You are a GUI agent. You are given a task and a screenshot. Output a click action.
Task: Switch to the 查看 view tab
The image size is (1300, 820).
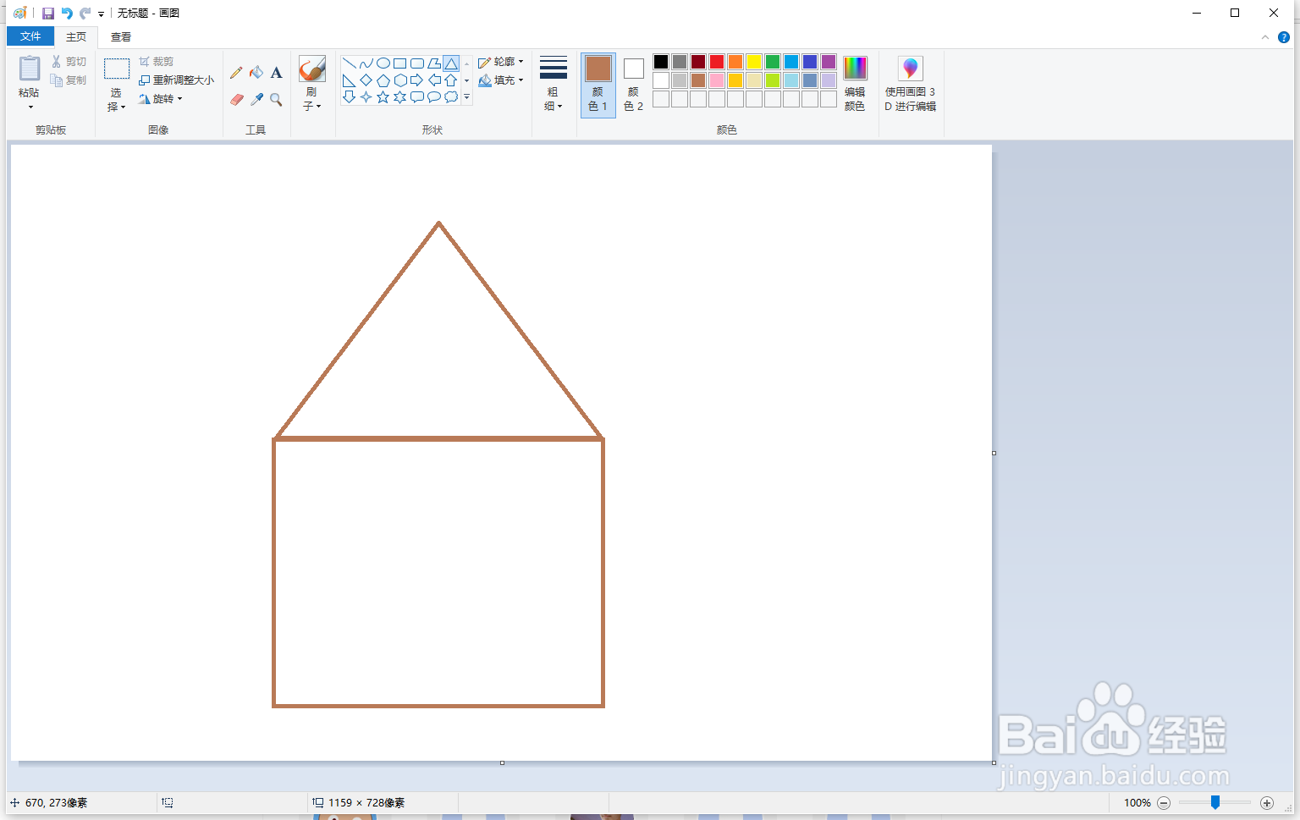tap(121, 36)
